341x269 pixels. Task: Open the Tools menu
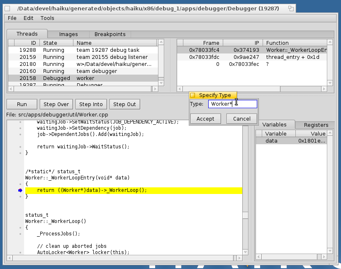[47, 18]
